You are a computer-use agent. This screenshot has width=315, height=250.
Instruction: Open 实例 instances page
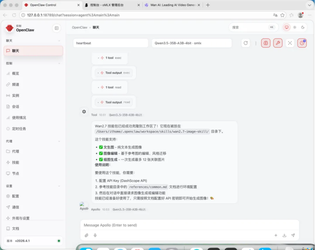(33, 96)
